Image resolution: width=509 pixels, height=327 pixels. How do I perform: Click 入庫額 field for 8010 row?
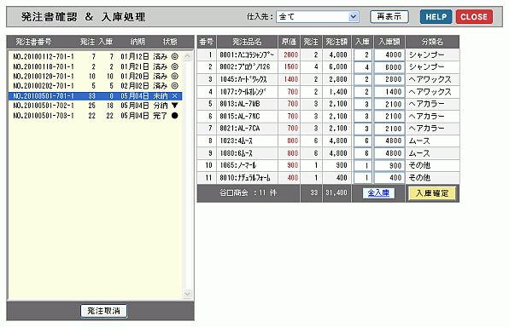[x=389, y=178]
